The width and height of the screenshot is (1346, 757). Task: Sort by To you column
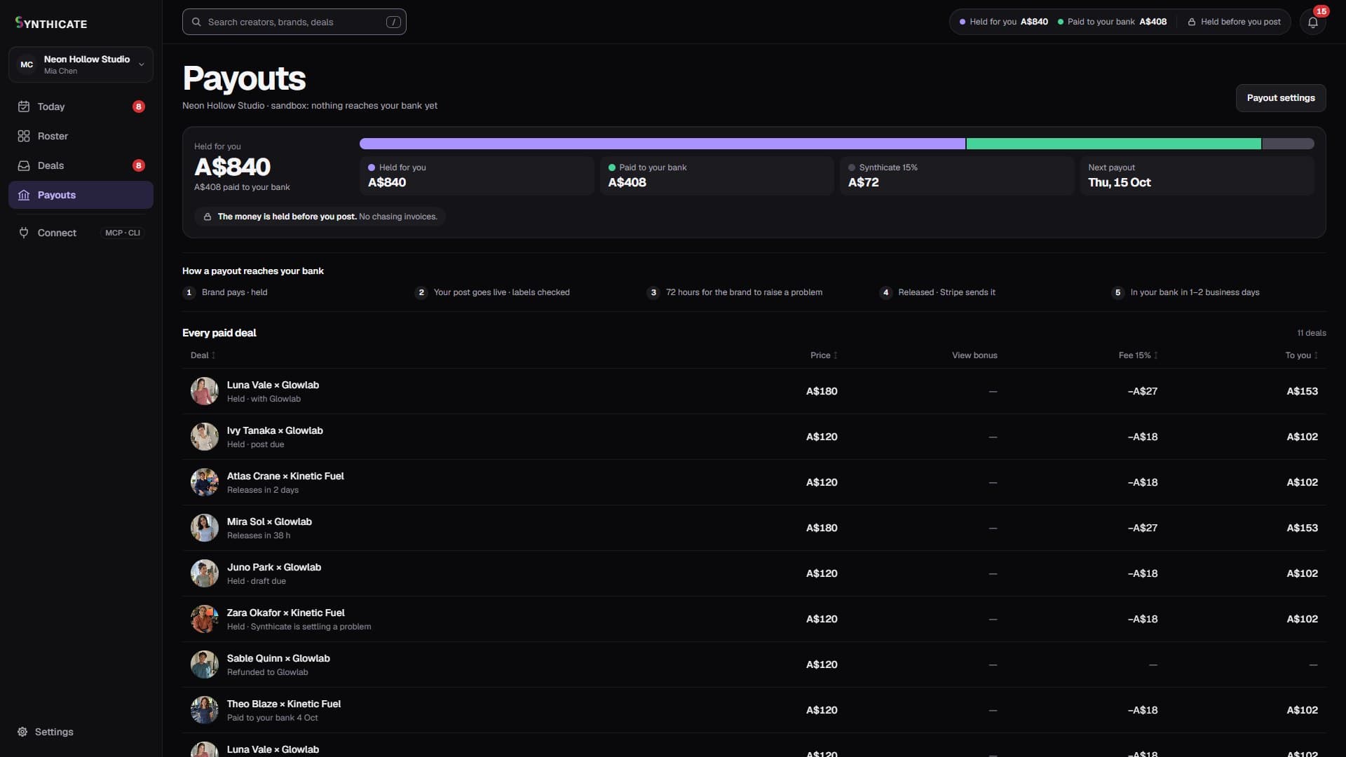coord(1301,355)
